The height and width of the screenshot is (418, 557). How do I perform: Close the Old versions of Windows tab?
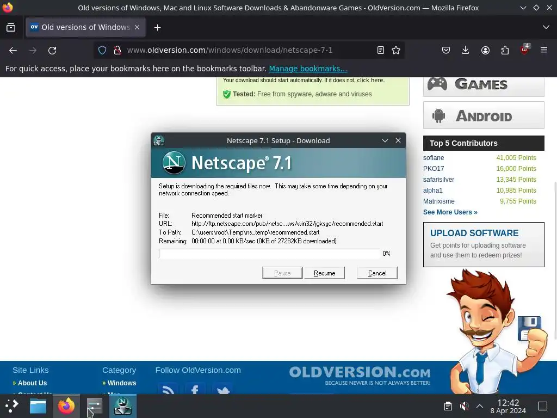(x=137, y=27)
